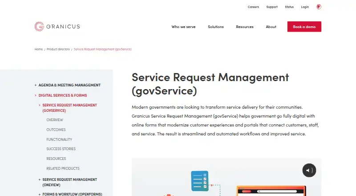Viewport: 356px width, 196px height.
Task: Collapse Digital Services & Forms section
Action: (36, 95)
